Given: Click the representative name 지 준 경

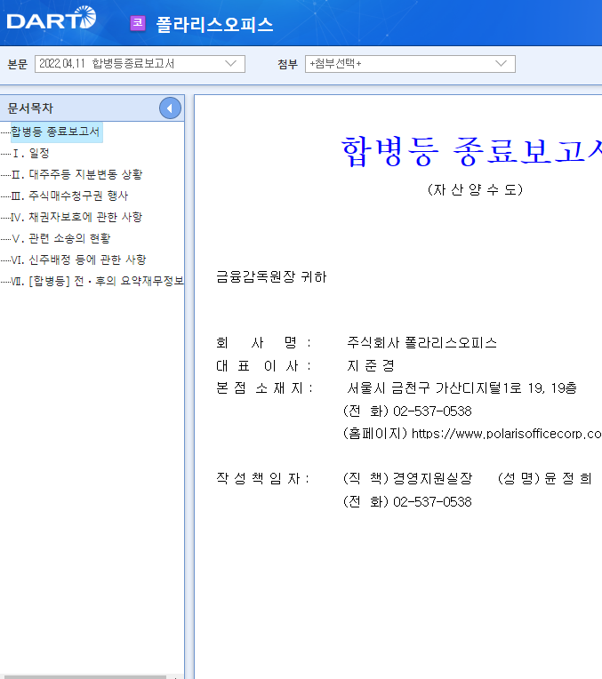Looking at the screenshot, I should [x=371, y=366].
